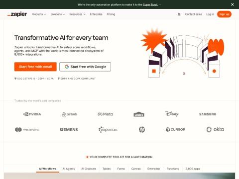Image resolution: width=239 pixels, height=179 pixels.
Task: Expand the Solutions dropdown menu
Action: 58,14
